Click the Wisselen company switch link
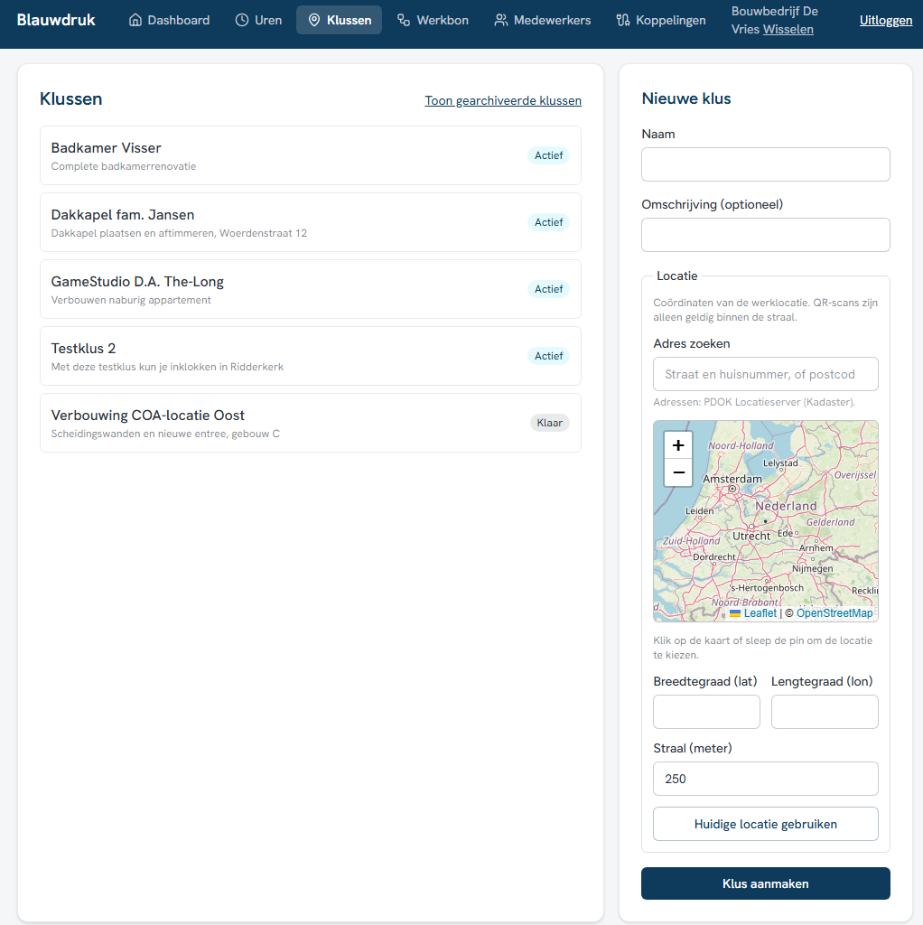The width and height of the screenshot is (923, 925). [788, 30]
